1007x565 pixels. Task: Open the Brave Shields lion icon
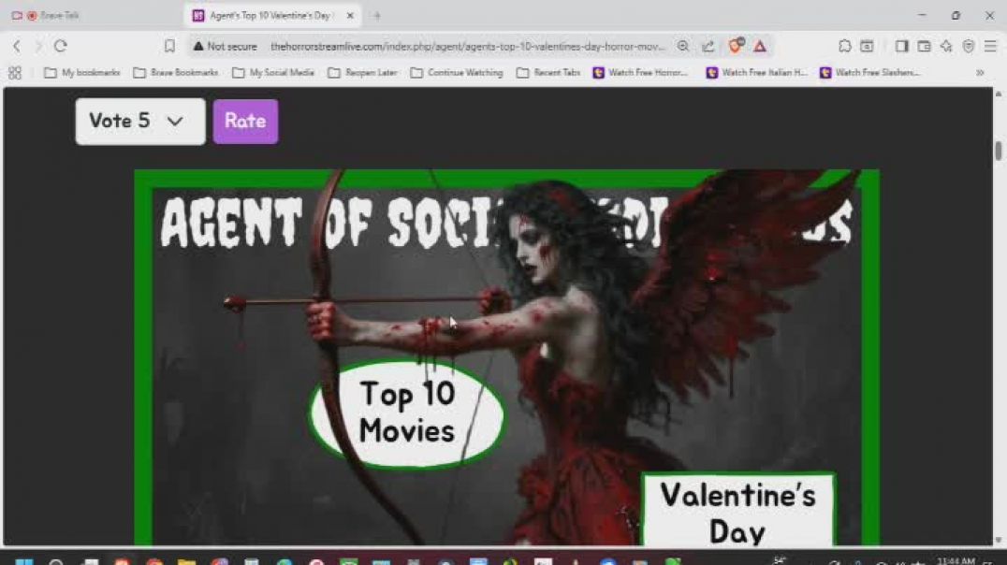pos(736,46)
